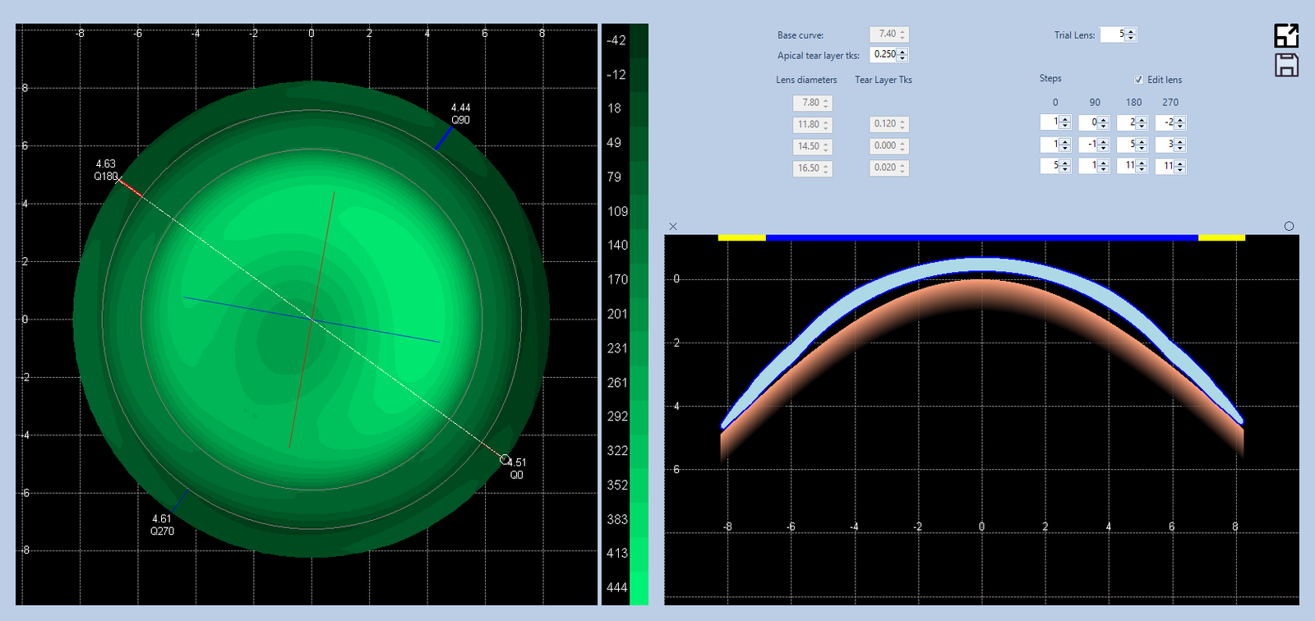Toggle the Edit lens checkbox
Screen dimensions: 1315x621
[1138, 80]
